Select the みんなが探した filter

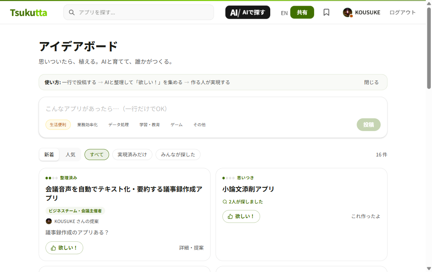(x=178, y=155)
